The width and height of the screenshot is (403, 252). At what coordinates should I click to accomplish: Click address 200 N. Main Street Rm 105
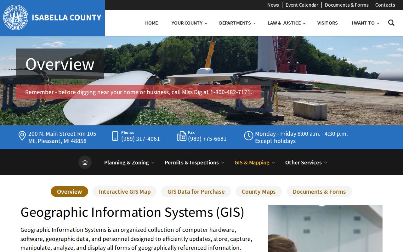pos(62,134)
